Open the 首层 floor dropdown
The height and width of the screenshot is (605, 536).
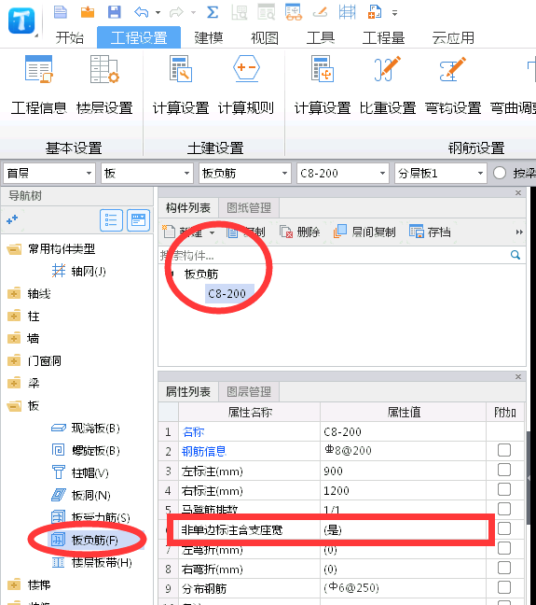(x=49, y=174)
